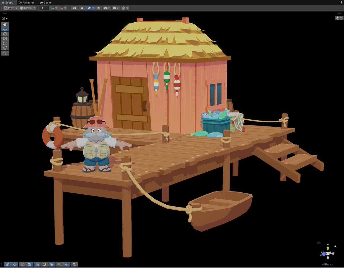Image resolution: width=344 pixels, height=268 pixels.
Task: Click the blue Z axis cone on gizmo
Action: 324,254
